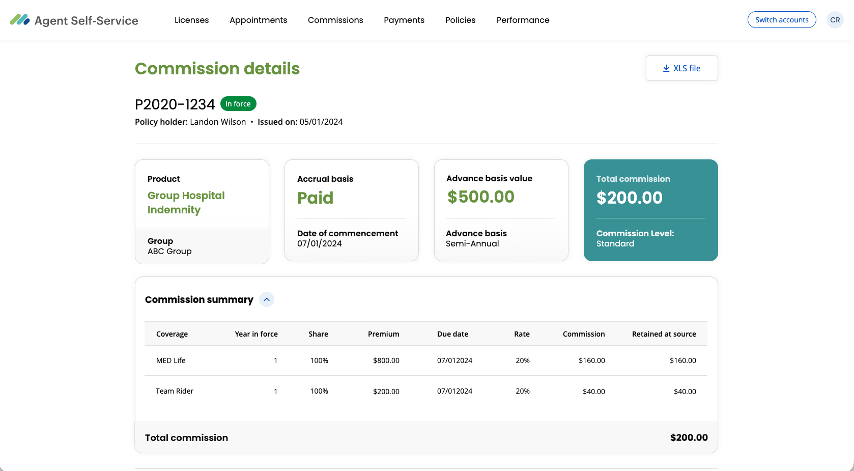The width and height of the screenshot is (854, 471).
Task: Select the MED Life coverage row
Action: click(x=426, y=361)
